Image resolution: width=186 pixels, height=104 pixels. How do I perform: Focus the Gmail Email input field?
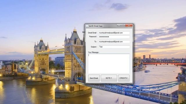[x=114, y=33]
